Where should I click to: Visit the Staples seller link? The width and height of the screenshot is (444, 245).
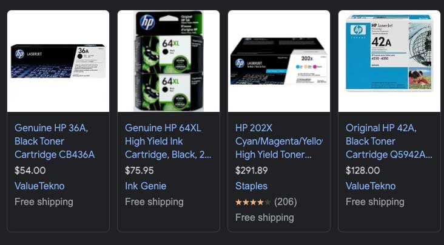pyautogui.click(x=252, y=186)
